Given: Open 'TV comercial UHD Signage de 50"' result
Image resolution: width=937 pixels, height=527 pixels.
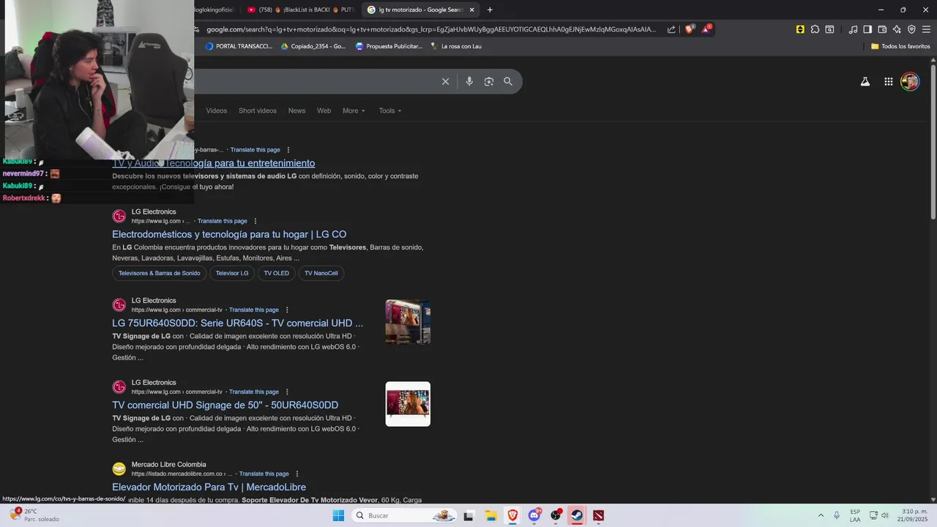Looking at the screenshot, I should tap(225, 405).
